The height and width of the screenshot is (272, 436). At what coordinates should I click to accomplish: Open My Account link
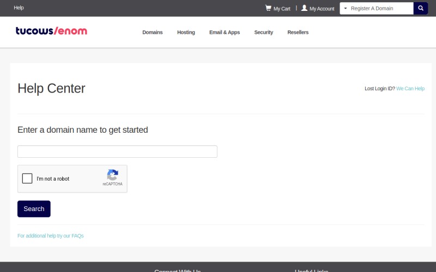click(x=322, y=9)
